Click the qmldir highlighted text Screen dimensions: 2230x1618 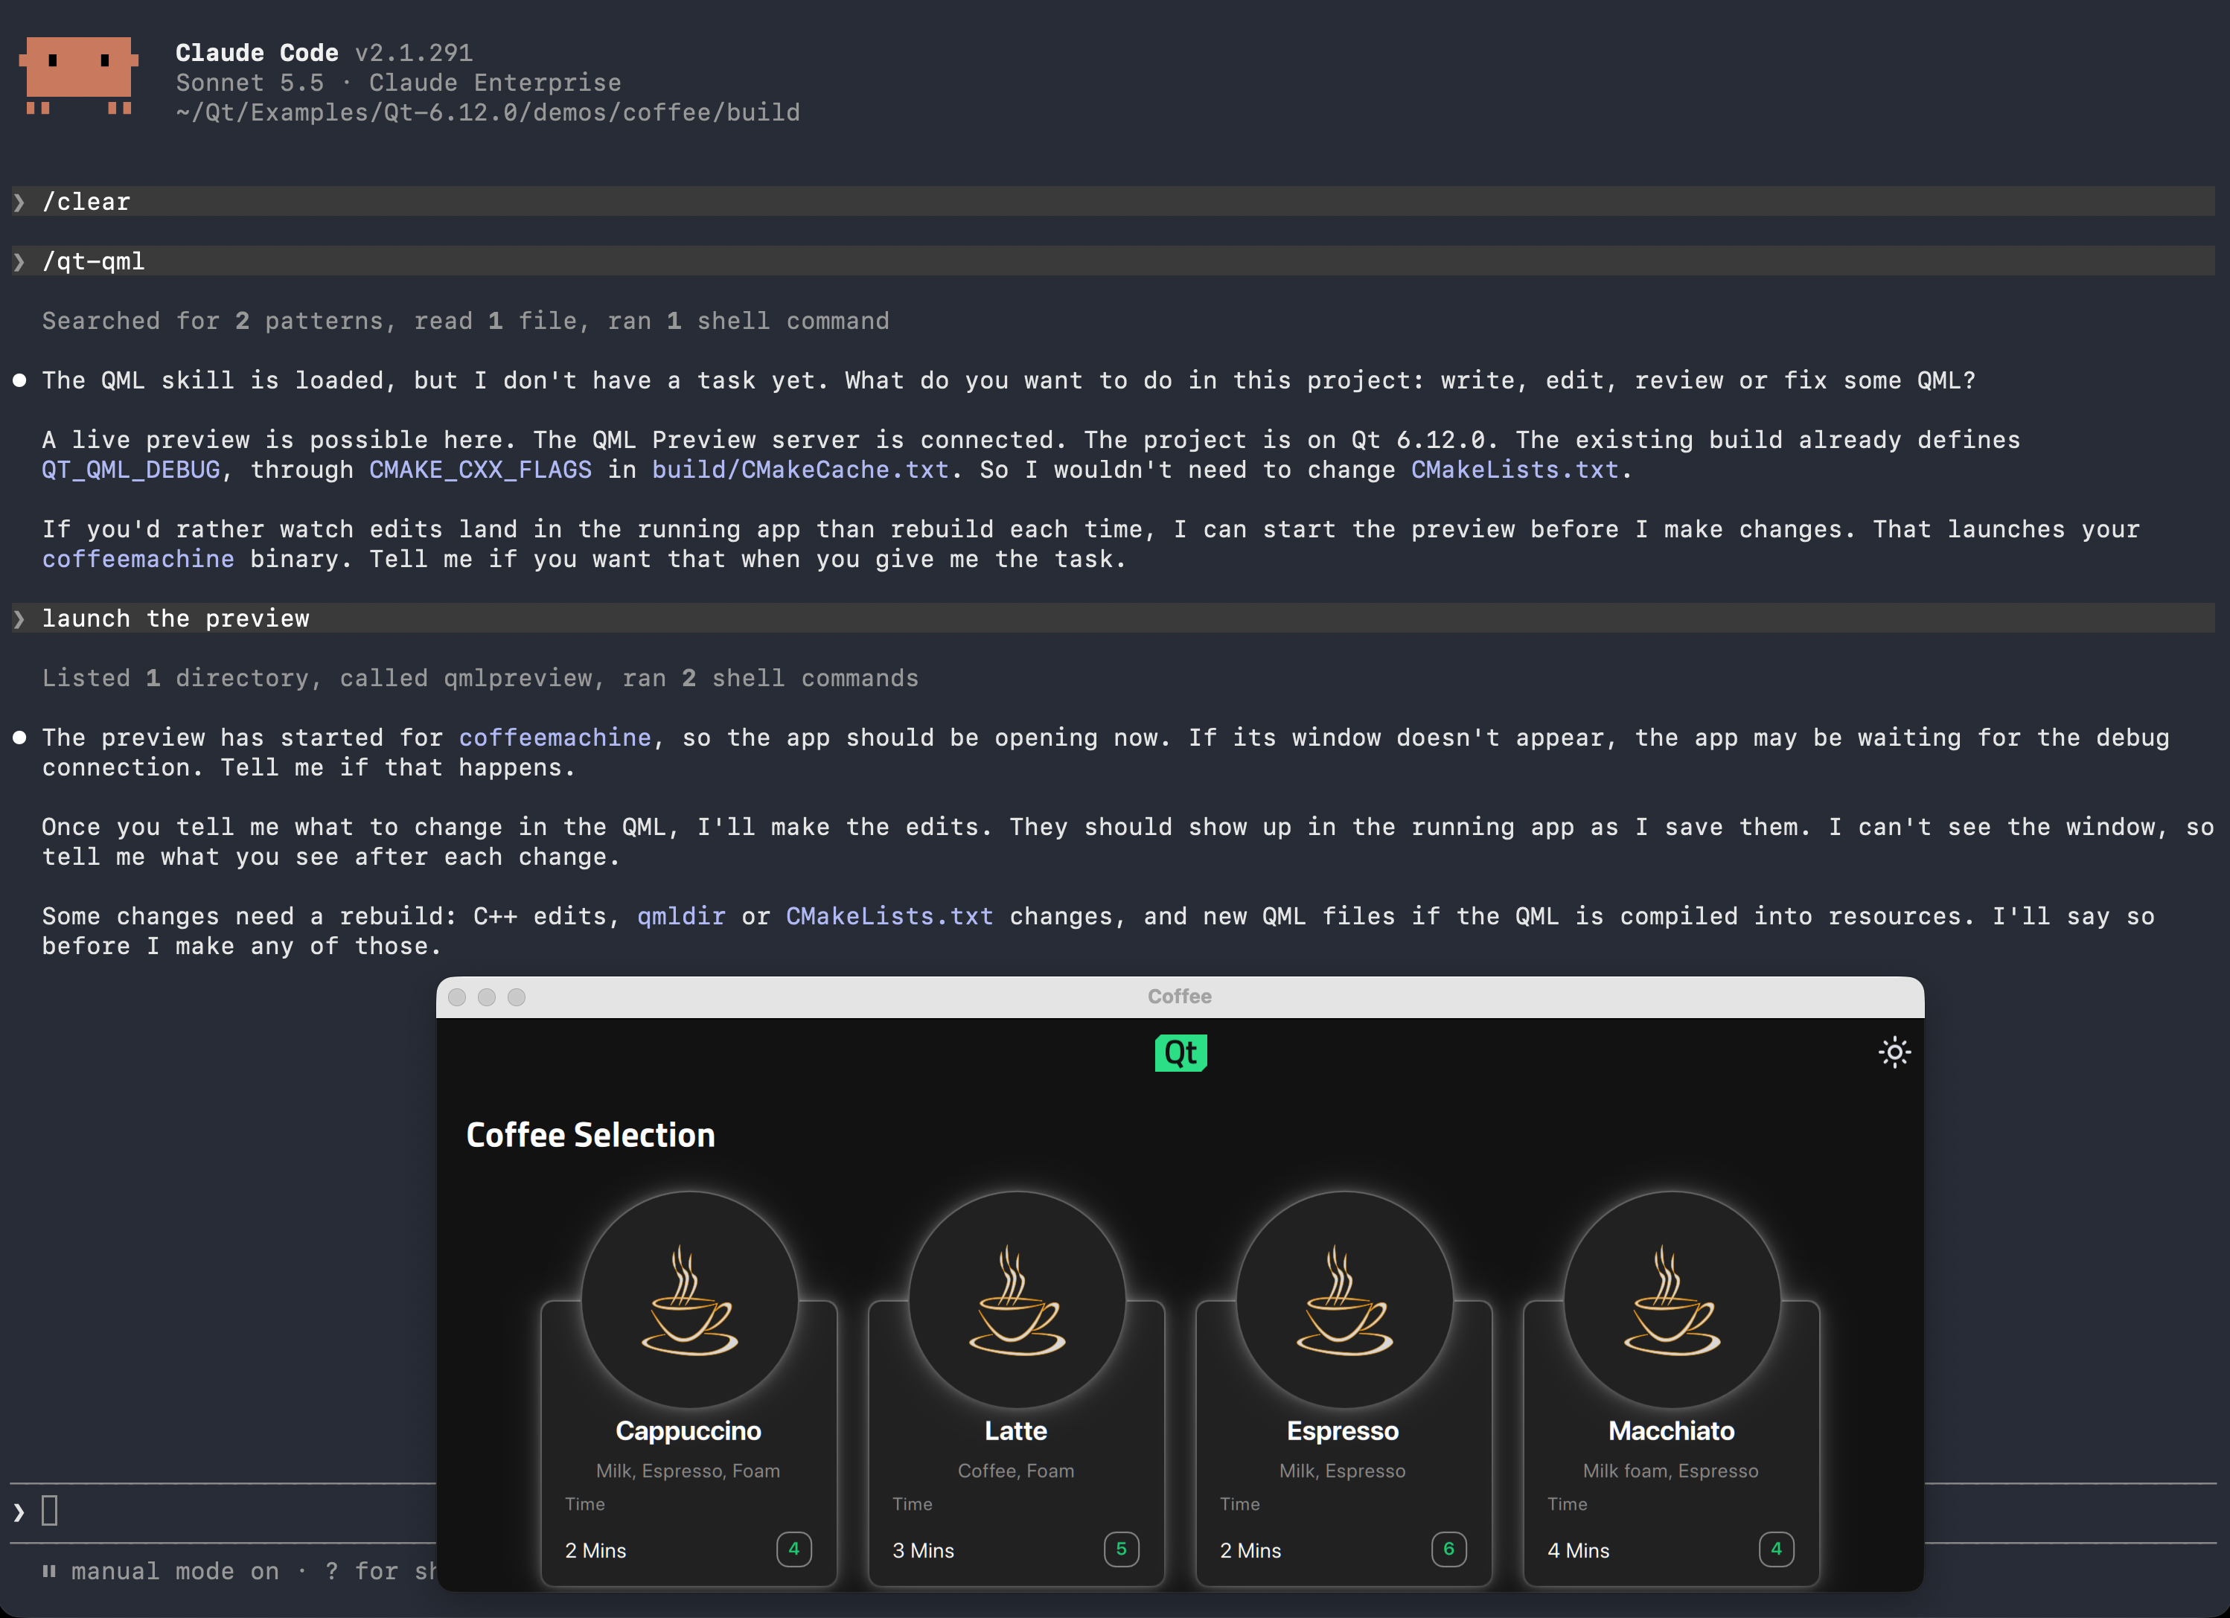pyautogui.click(x=680, y=916)
